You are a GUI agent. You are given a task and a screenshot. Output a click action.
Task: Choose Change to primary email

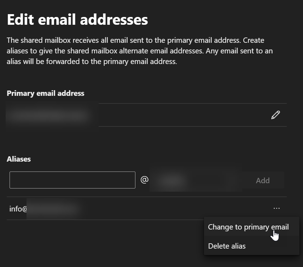[x=248, y=227]
